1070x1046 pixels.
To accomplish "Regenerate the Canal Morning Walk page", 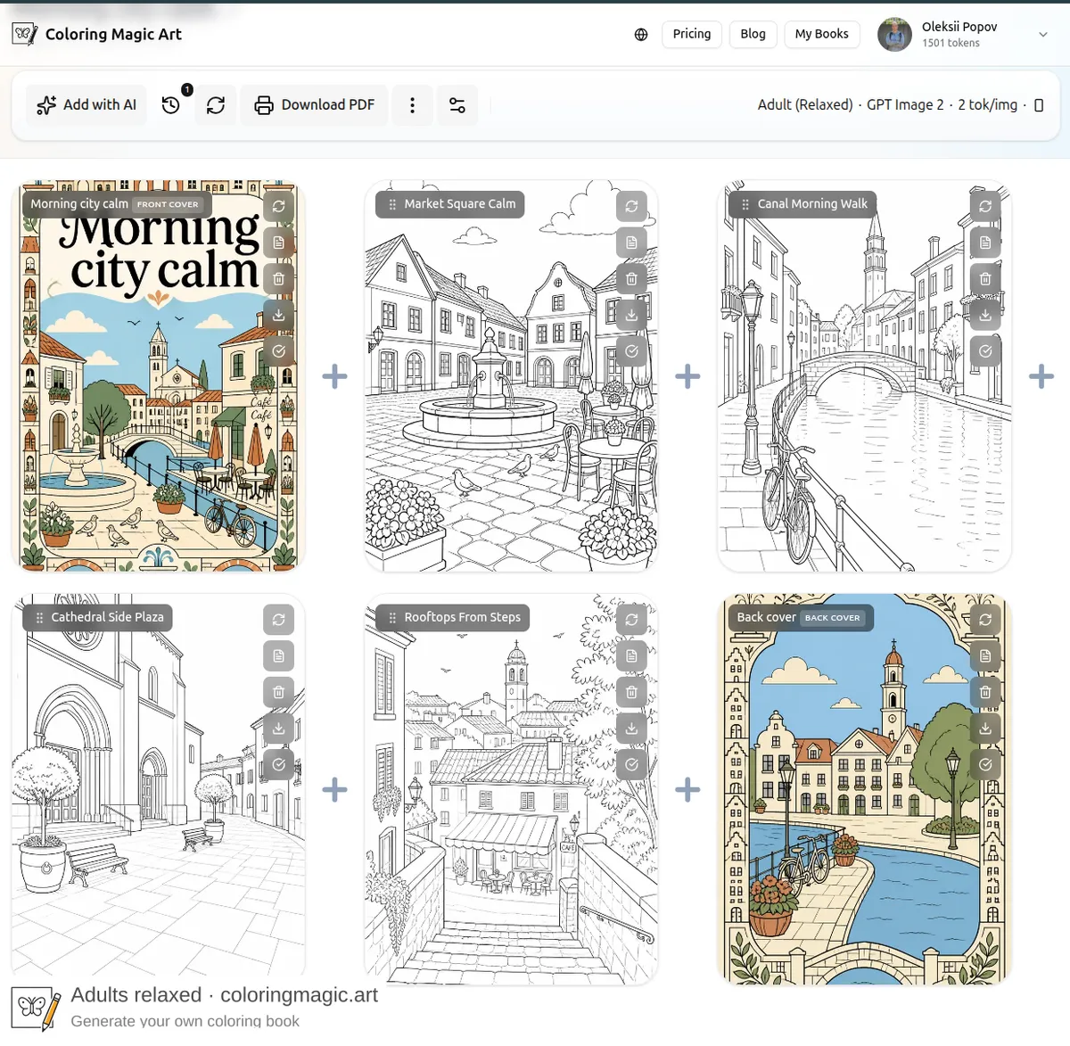I will point(985,206).
